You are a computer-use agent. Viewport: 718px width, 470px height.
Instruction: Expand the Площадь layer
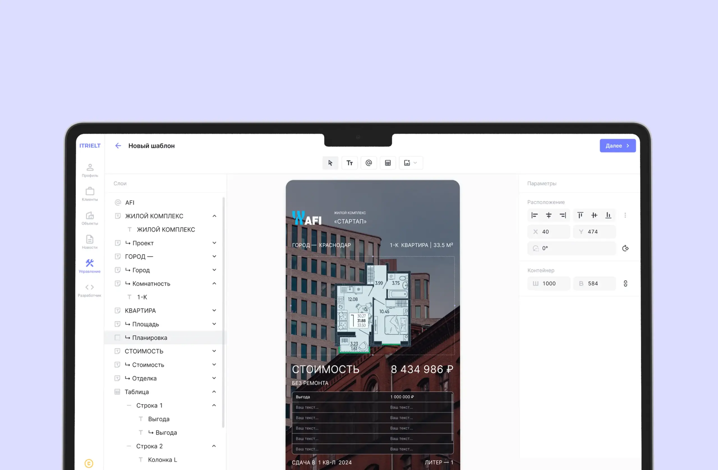pos(214,324)
